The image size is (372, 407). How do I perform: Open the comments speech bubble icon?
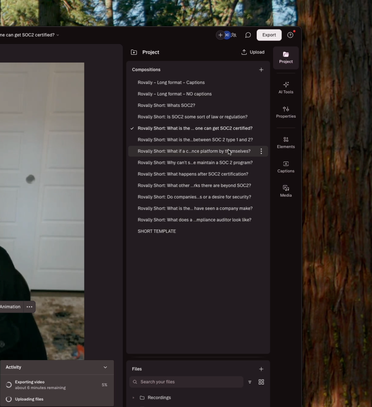tap(248, 35)
